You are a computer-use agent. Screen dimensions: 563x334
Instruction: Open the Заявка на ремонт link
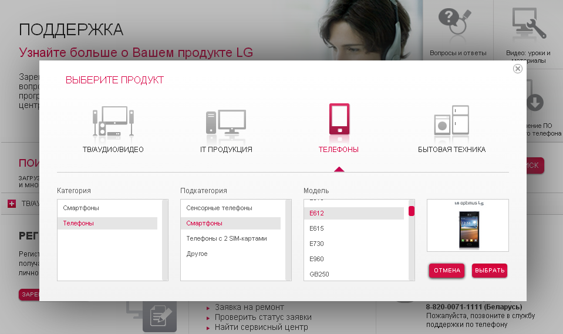[249, 308]
